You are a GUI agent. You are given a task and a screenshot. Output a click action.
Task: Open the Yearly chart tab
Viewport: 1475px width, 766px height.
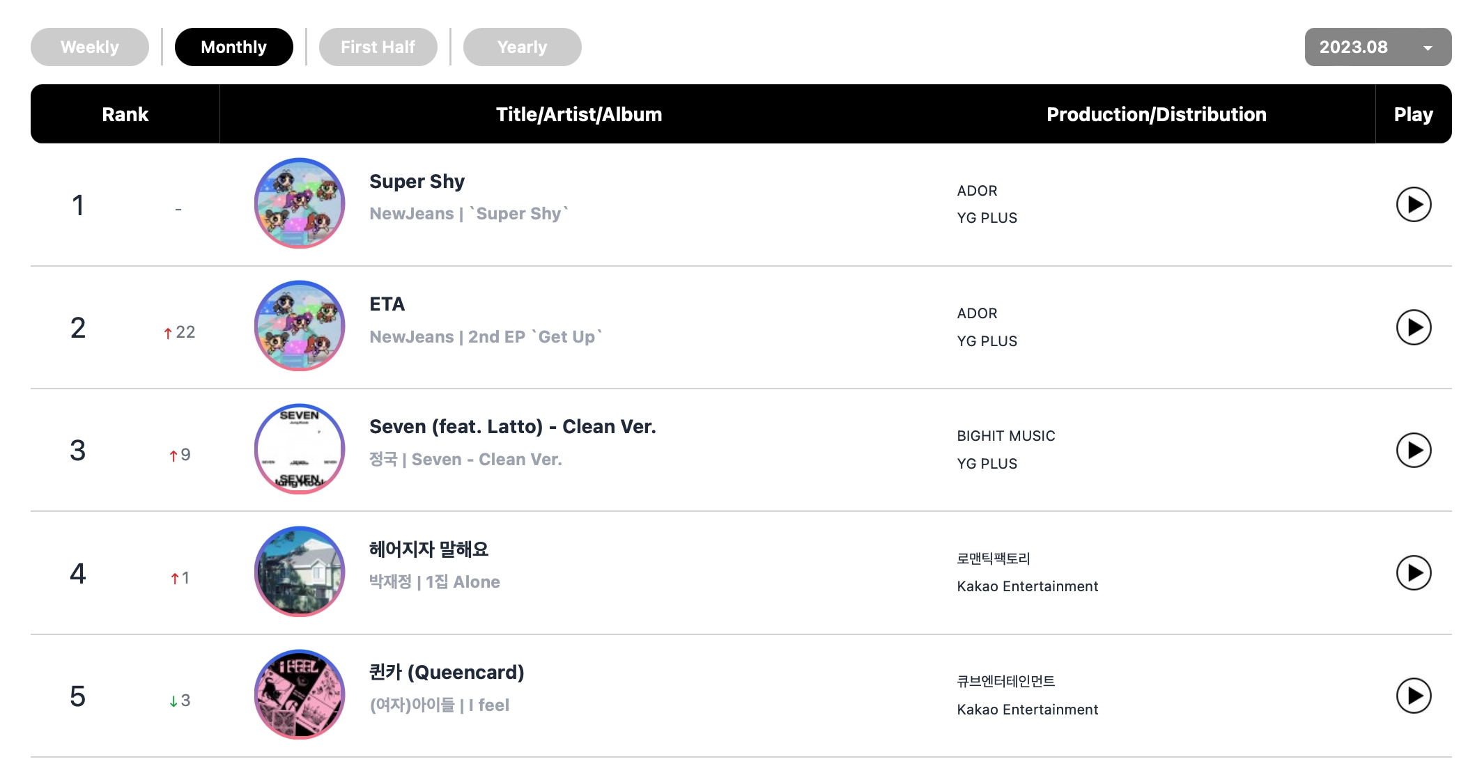click(522, 47)
